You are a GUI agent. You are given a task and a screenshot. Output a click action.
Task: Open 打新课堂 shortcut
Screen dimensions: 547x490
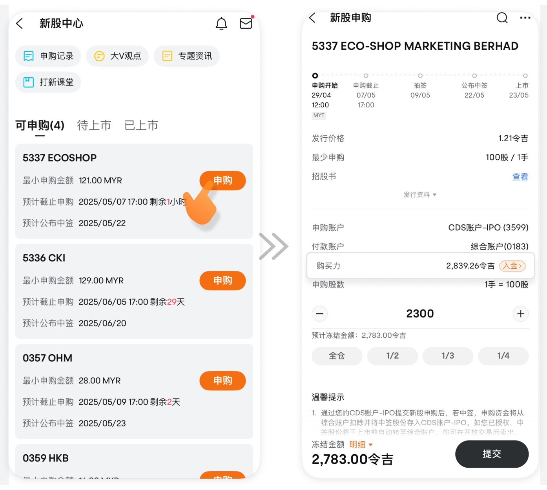[x=48, y=82]
